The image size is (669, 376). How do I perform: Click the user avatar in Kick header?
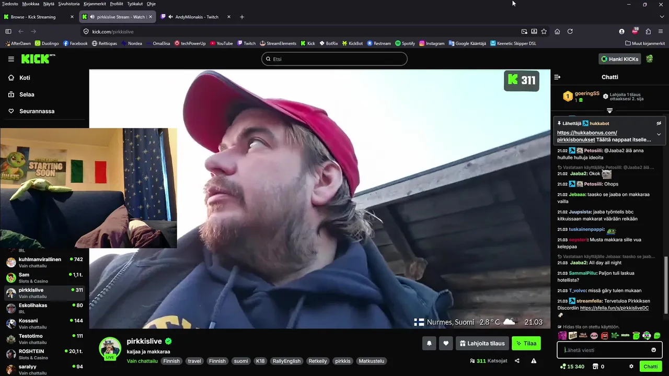[650, 59]
